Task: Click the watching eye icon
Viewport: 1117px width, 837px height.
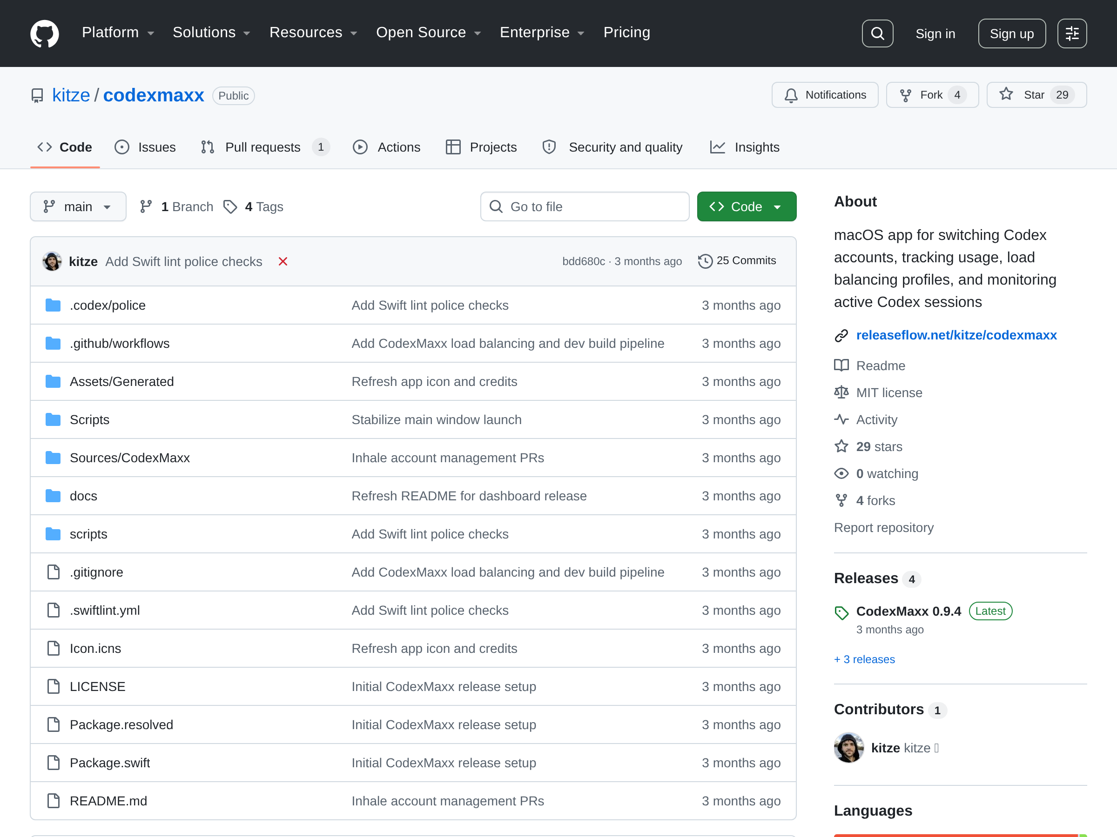Action: tap(841, 474)
